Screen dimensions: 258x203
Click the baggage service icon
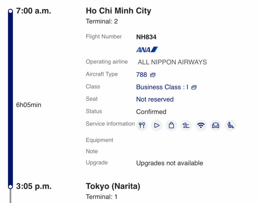tap(171, 125)
